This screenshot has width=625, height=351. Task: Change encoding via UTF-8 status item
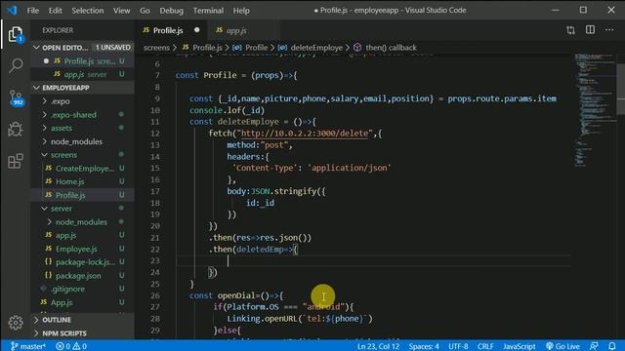pyautogui.click(x=458, y=346)
